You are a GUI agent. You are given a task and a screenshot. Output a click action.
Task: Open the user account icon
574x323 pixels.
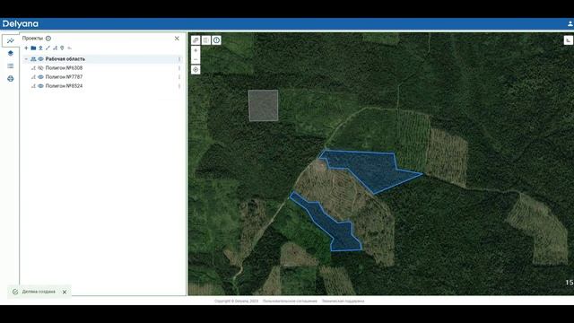[570, 24]
